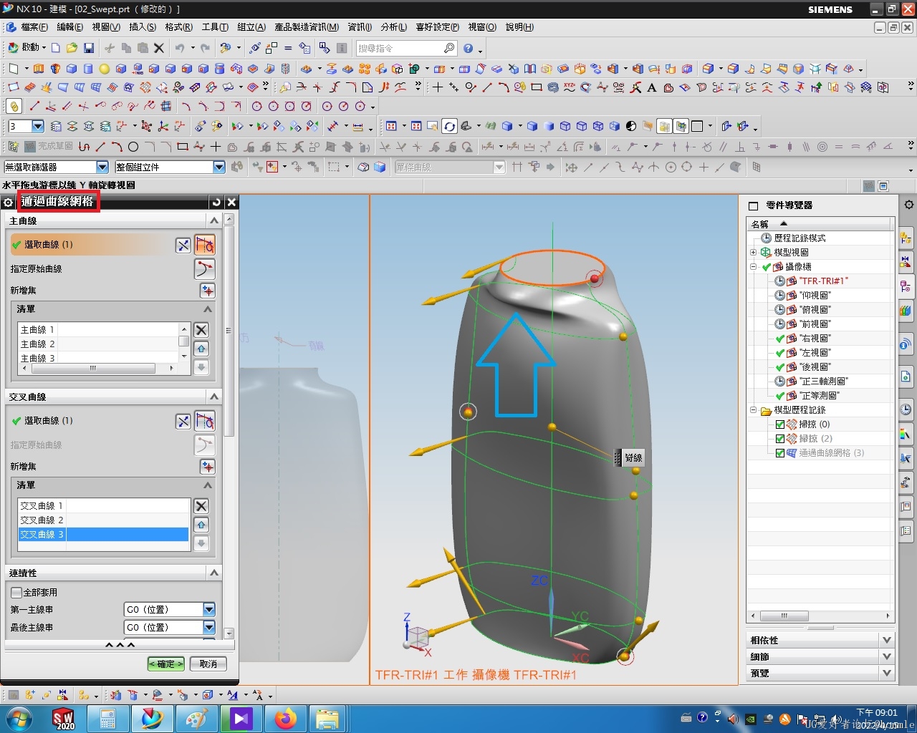Screen dimensions: 917x733
Task: Open the Paint palette taskbar icon
Action: [196, 719]
